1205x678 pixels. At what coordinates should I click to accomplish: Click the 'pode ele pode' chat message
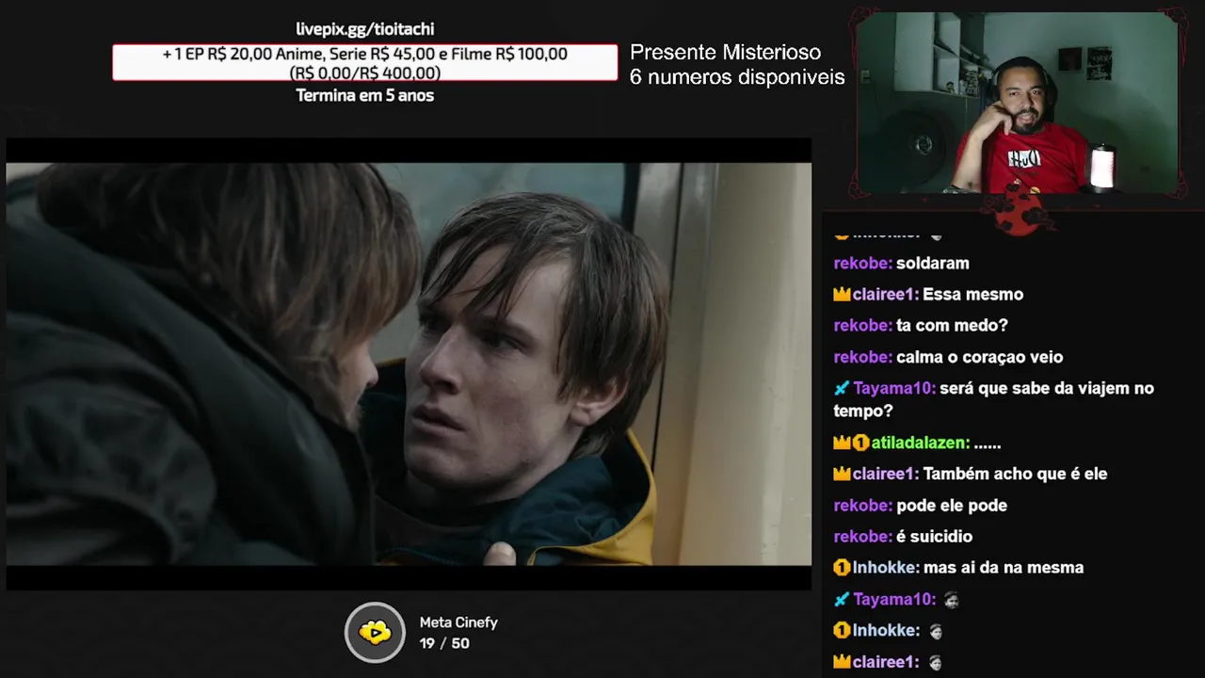coord(952,506)
